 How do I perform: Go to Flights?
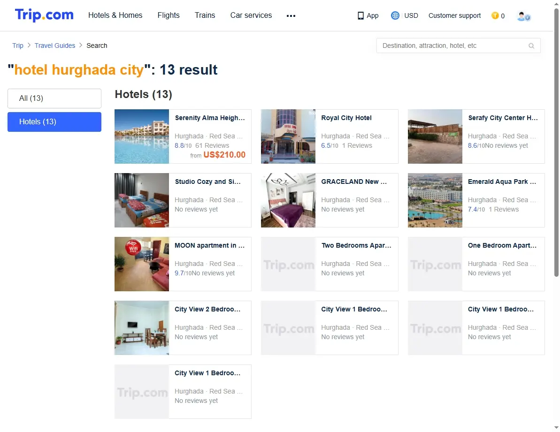point(169,15)
